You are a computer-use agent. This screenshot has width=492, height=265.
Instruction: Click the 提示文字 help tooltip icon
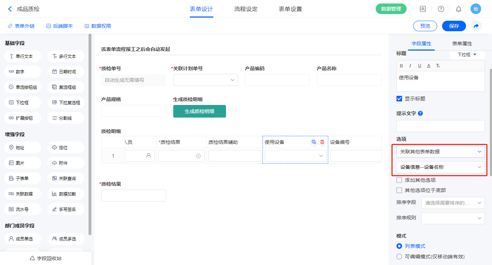420,113
